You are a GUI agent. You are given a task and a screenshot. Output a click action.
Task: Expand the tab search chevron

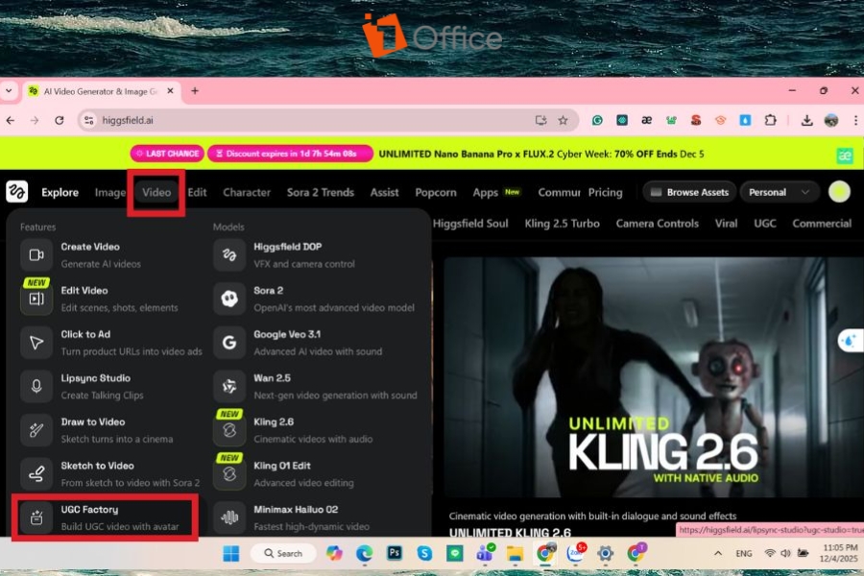(x=9, y=91)
